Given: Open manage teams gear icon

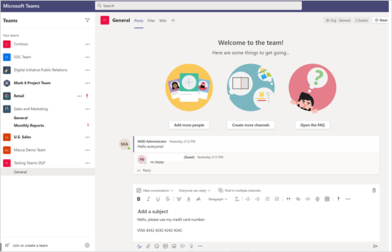Looking at the screenshot, I should (x=87, y=246).
